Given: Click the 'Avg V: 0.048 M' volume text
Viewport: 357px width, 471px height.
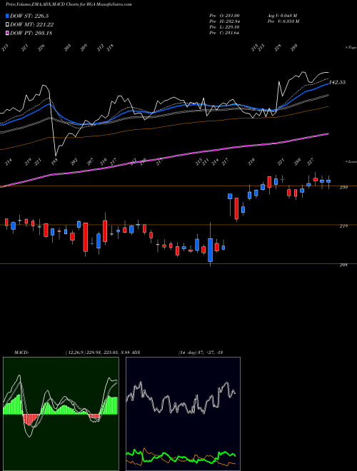Looking at the screenshot, I should pyautogui.click(x=282, y=16).
